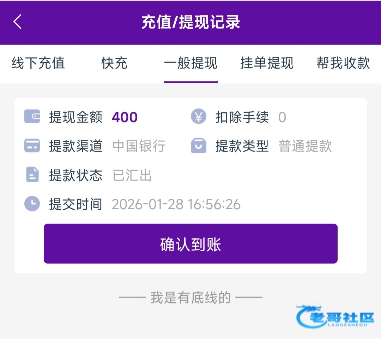This screenshot has width=381, height=339.
Task: Click the 已汇出 status text
Action: 132,175
